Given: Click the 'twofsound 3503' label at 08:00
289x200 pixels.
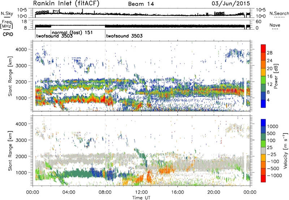Looking at the screenshot, I should point(124,36).
